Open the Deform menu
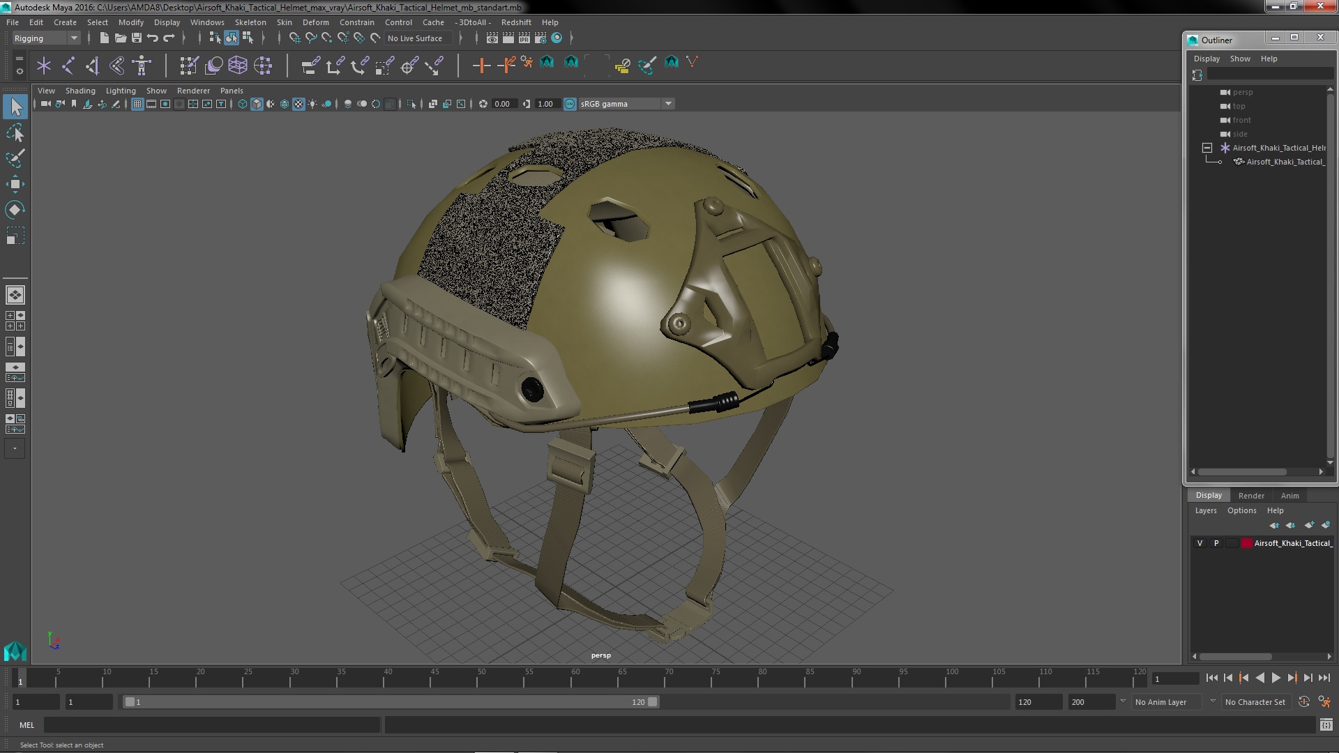1339x753 pixels. click(315, 22)
